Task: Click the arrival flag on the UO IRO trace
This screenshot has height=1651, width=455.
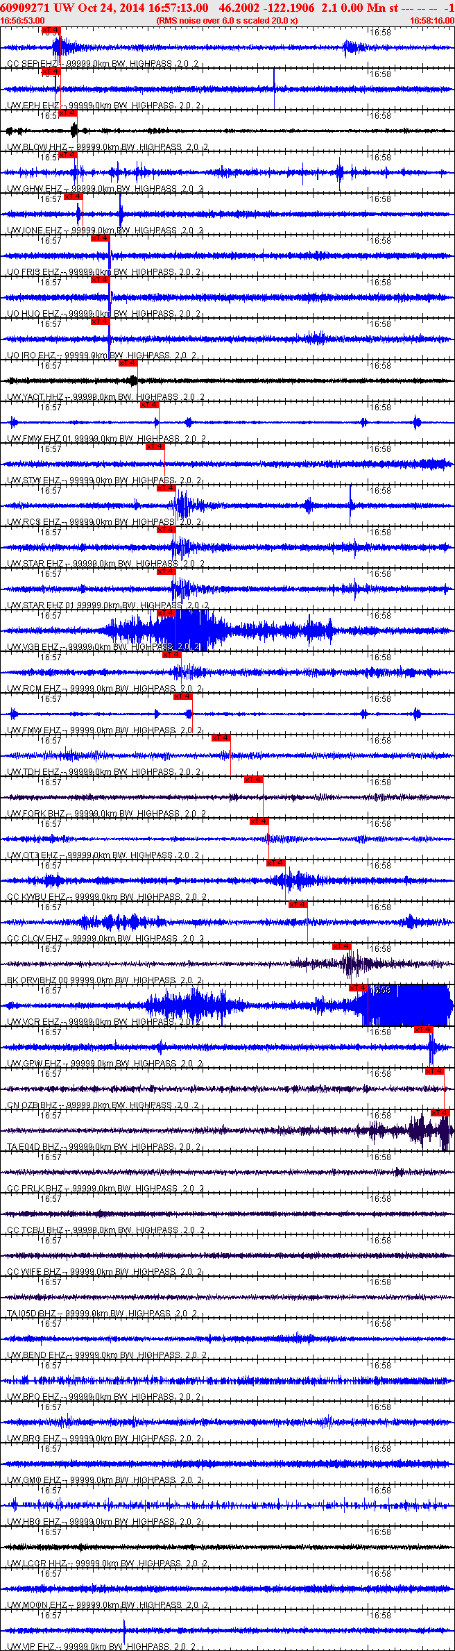Action: click(101, 321)
